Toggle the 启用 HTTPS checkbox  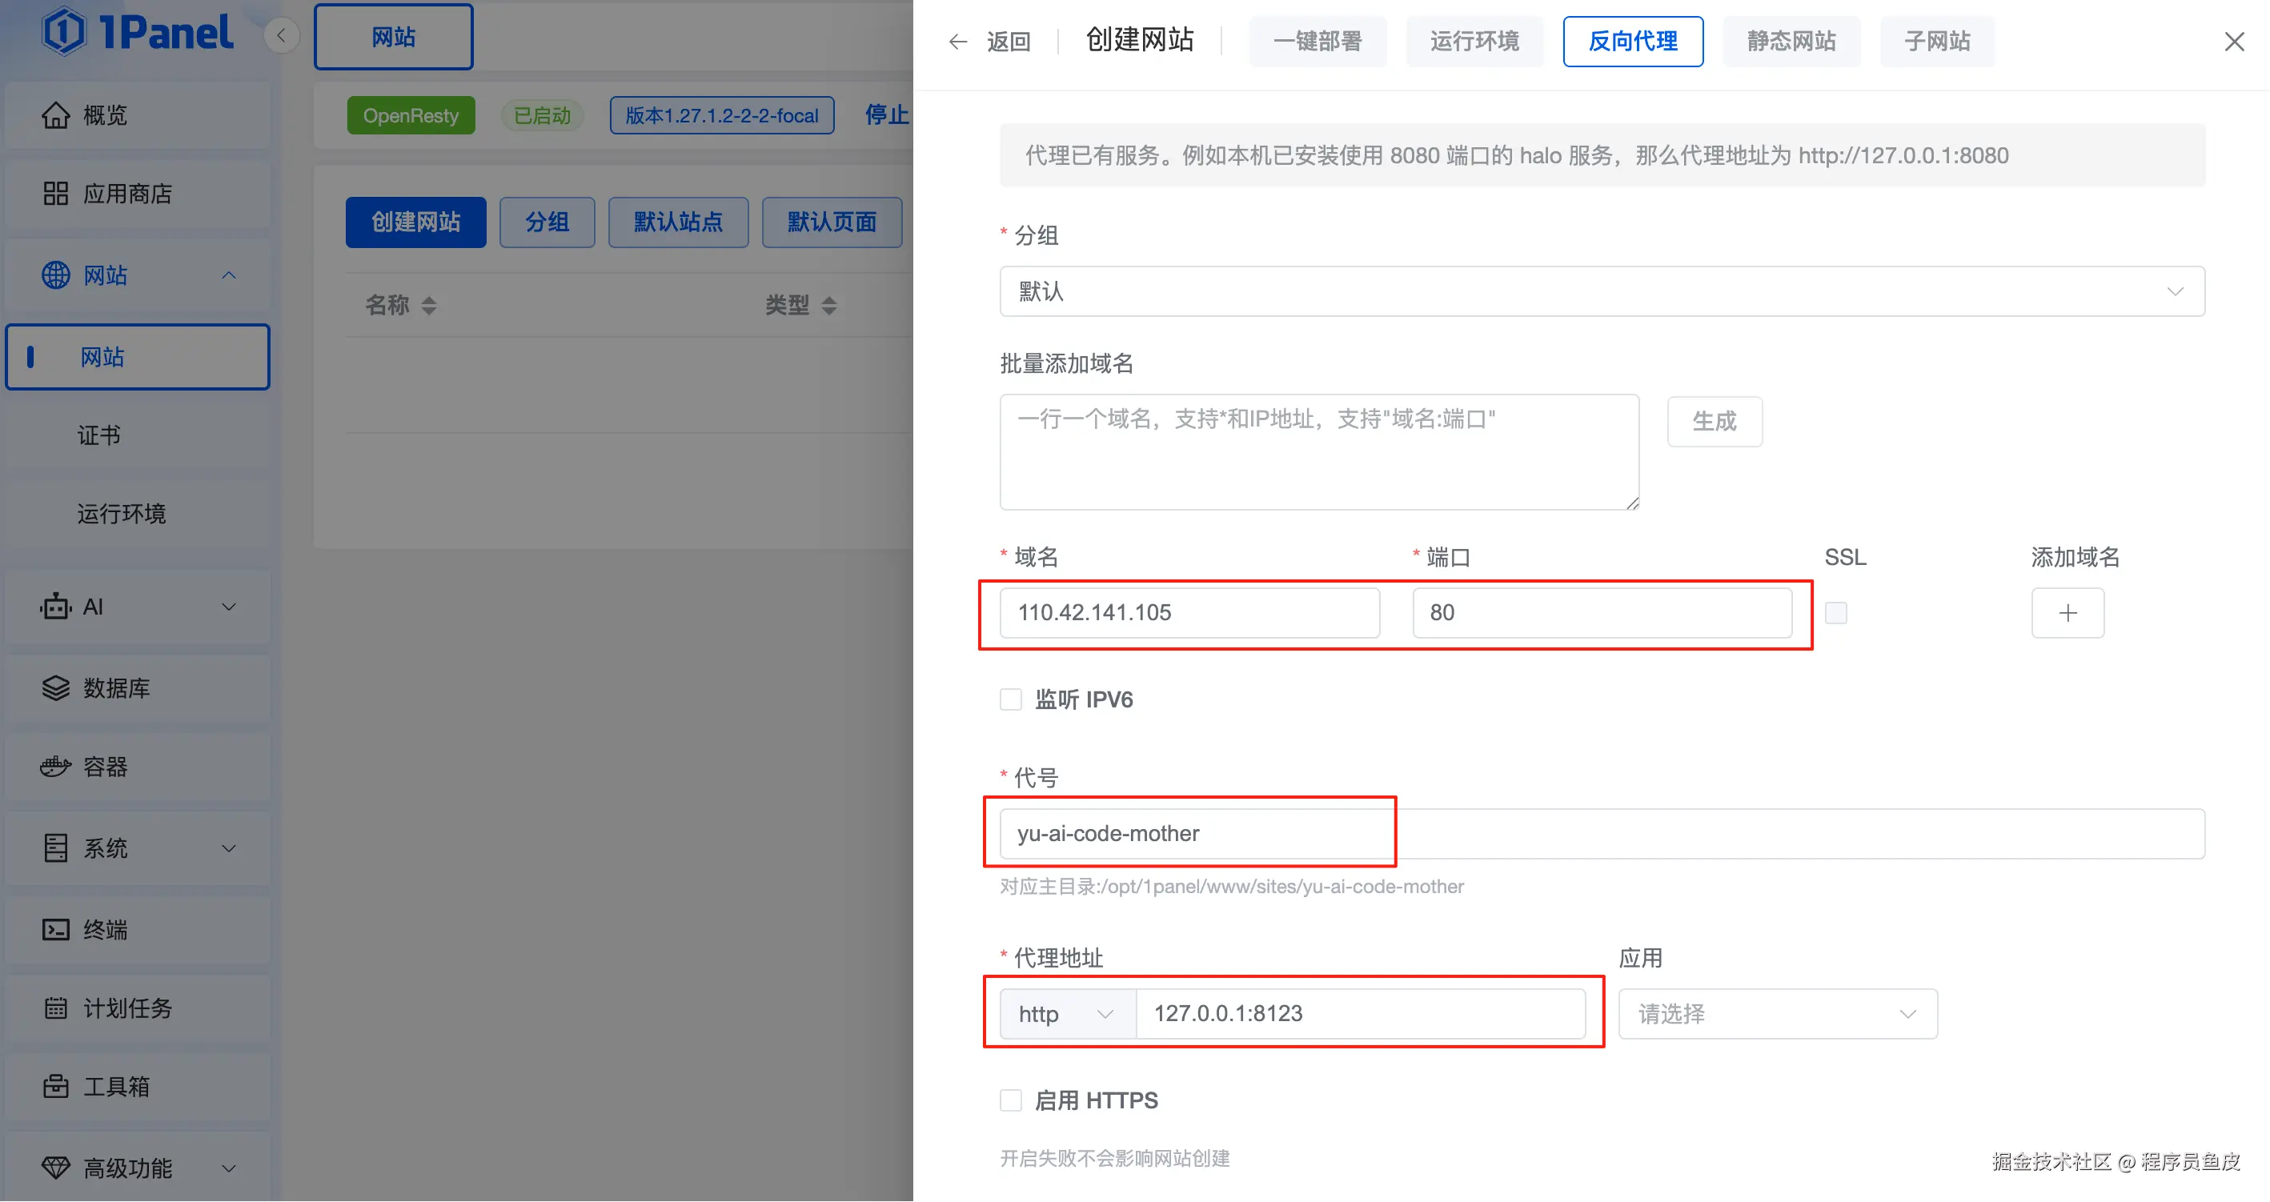[1011, 1100]
